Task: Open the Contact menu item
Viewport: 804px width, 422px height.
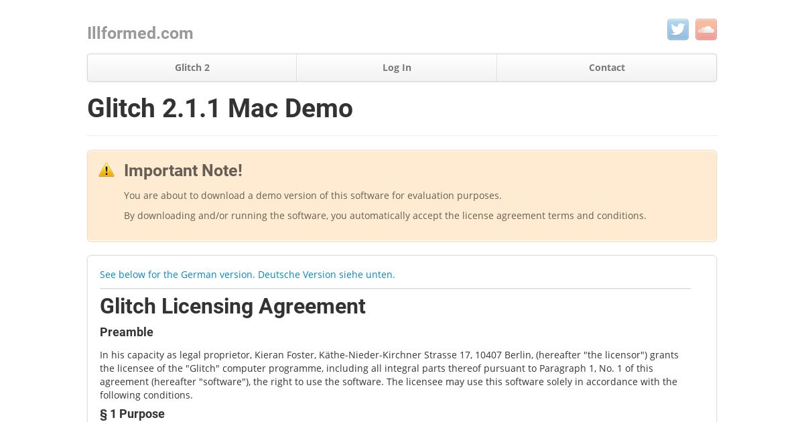Action: pos(607,68)
